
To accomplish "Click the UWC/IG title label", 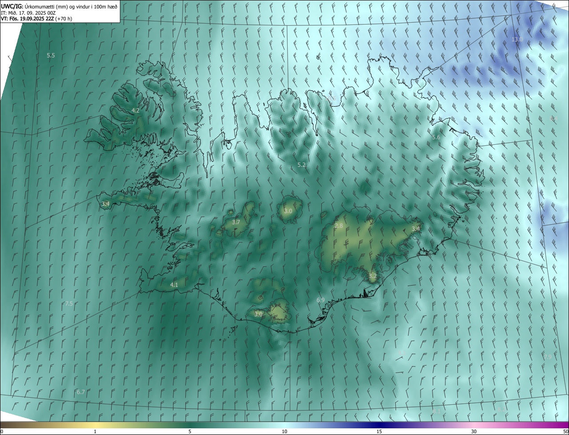I will (12, 6).
